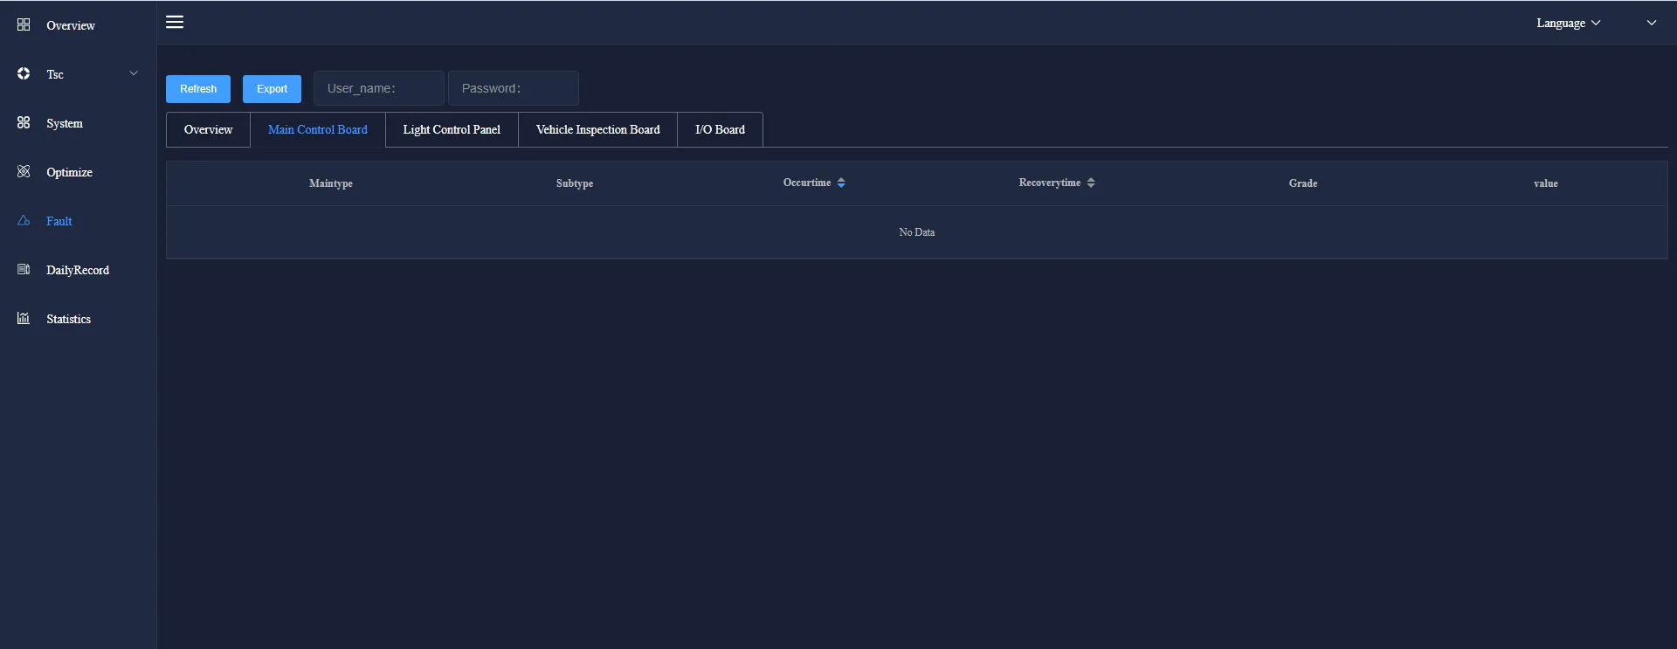Screen dimensions: 1677x649
Task: Switch to the Overview tab
Action: [208, 129]
